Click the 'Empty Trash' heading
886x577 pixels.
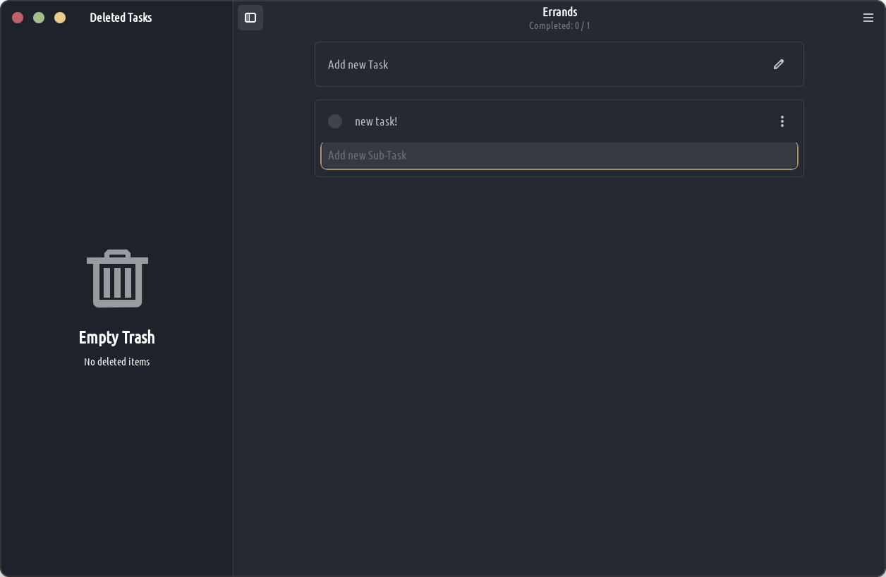[x=117, y=337]
